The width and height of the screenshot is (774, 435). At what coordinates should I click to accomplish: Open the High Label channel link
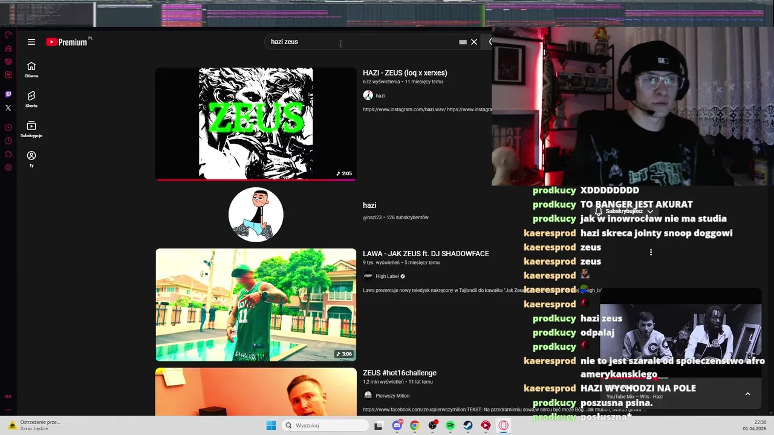387,276
